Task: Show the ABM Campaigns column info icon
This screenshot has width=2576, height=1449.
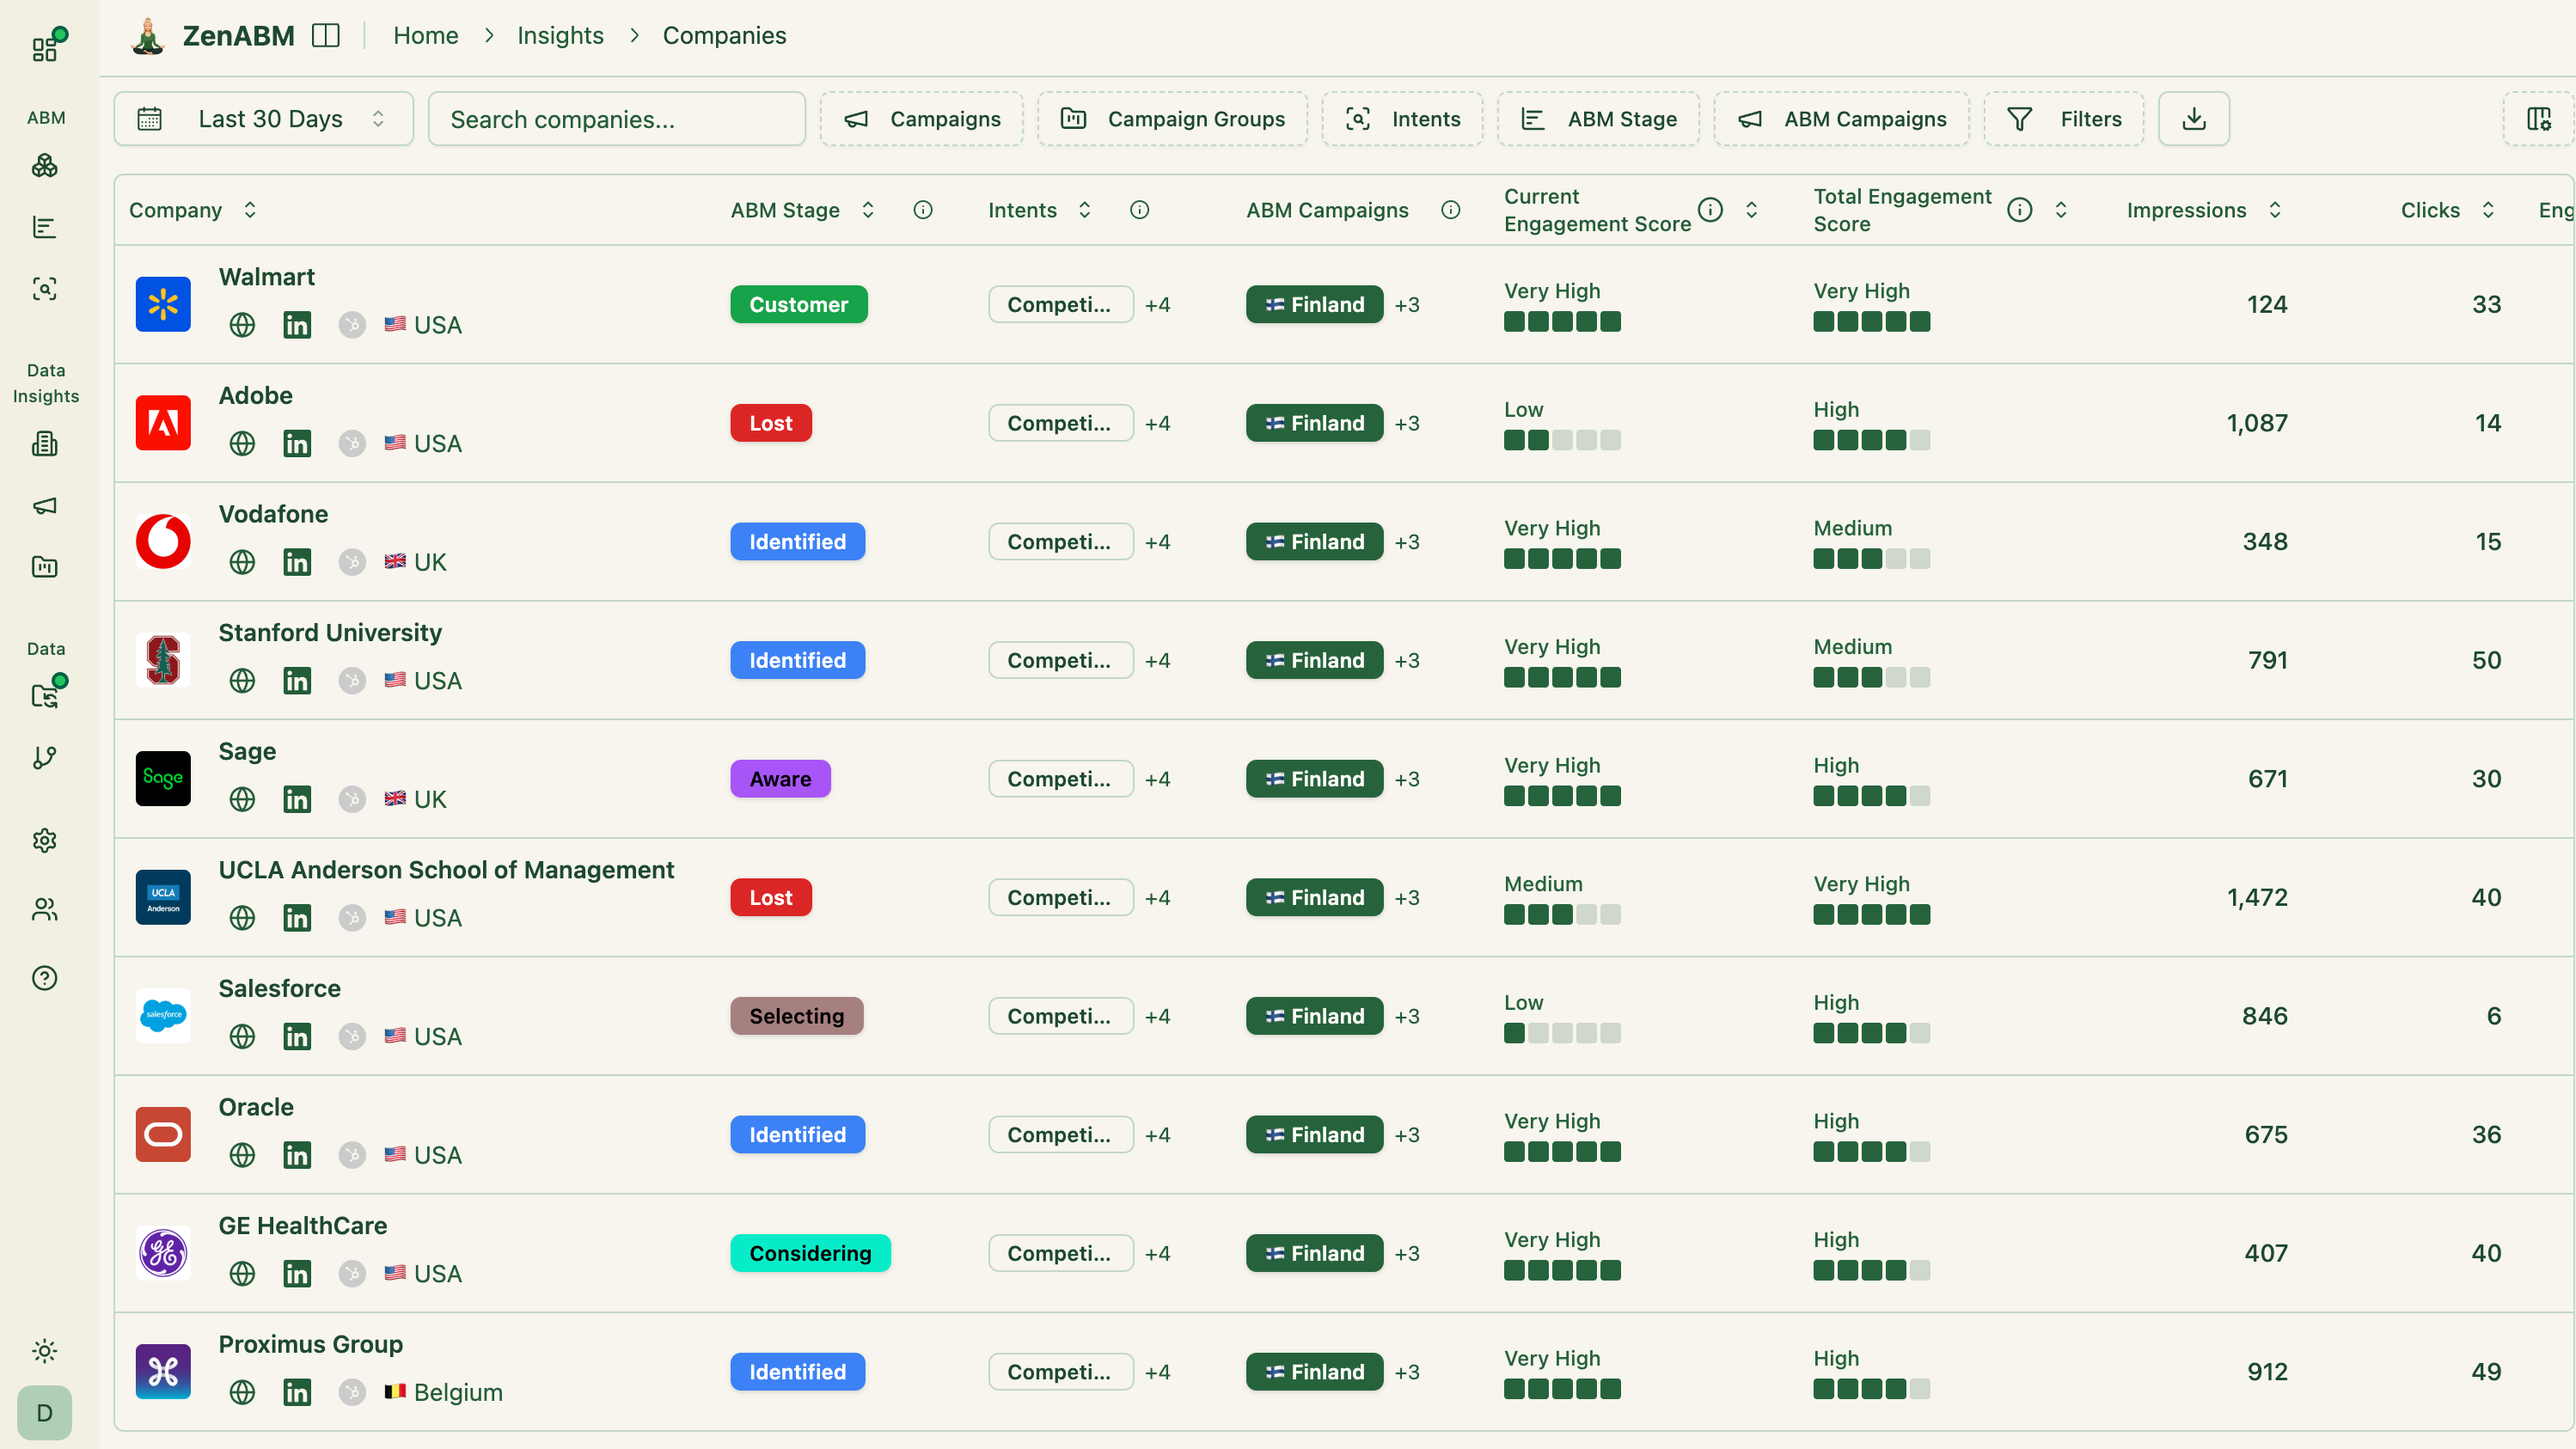Action: [1451, 210]
